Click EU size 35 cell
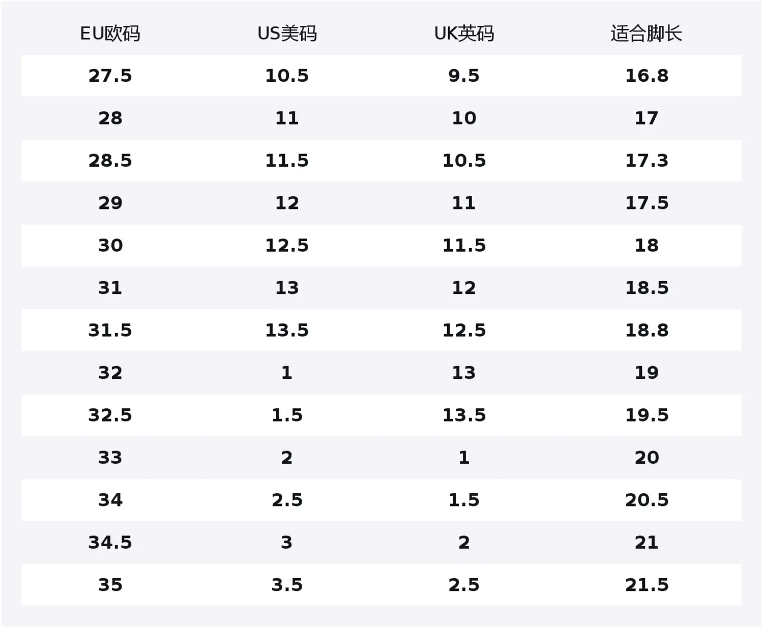Viewport: 763px width, 628px height. click(x=110, y=585)
